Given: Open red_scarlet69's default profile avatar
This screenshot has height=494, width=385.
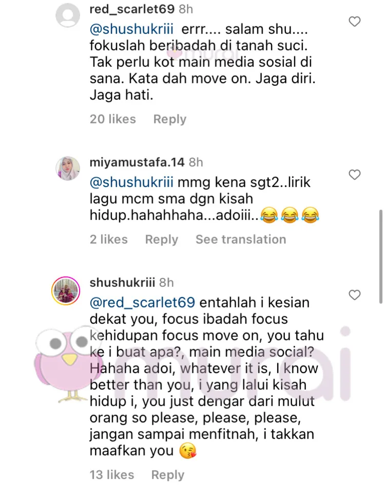Looking at the screenshot, I should pos(68,16).
